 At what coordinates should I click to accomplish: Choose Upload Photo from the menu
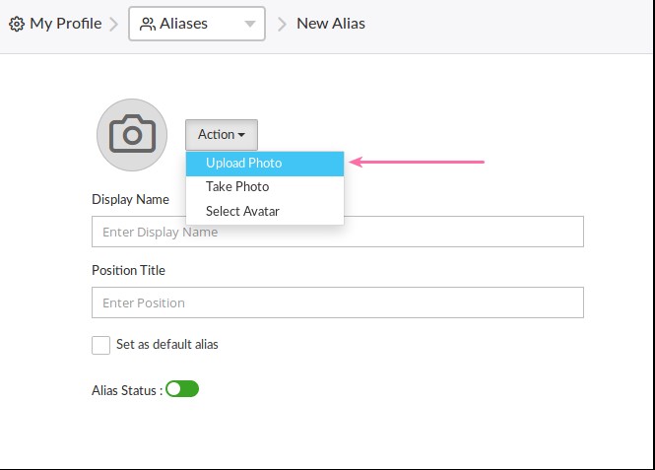pos(244,164)
